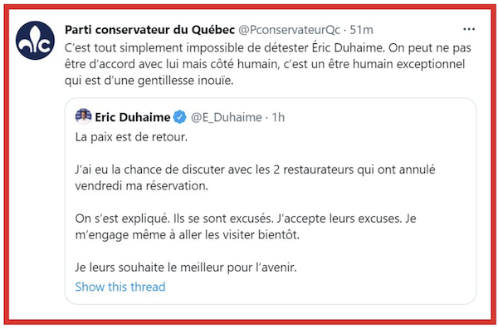Image resolution: width=498 pixels, height=329 pixels.
Task: Open quoted tweet starting 'La paix est de retour'
Action: [x=271, y=201]
